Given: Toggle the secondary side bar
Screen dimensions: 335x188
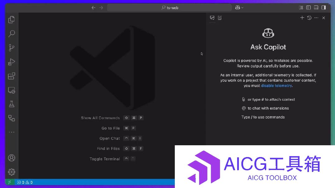Looking at the screenshot, I should pyautogui.click(x=324, y=8).
